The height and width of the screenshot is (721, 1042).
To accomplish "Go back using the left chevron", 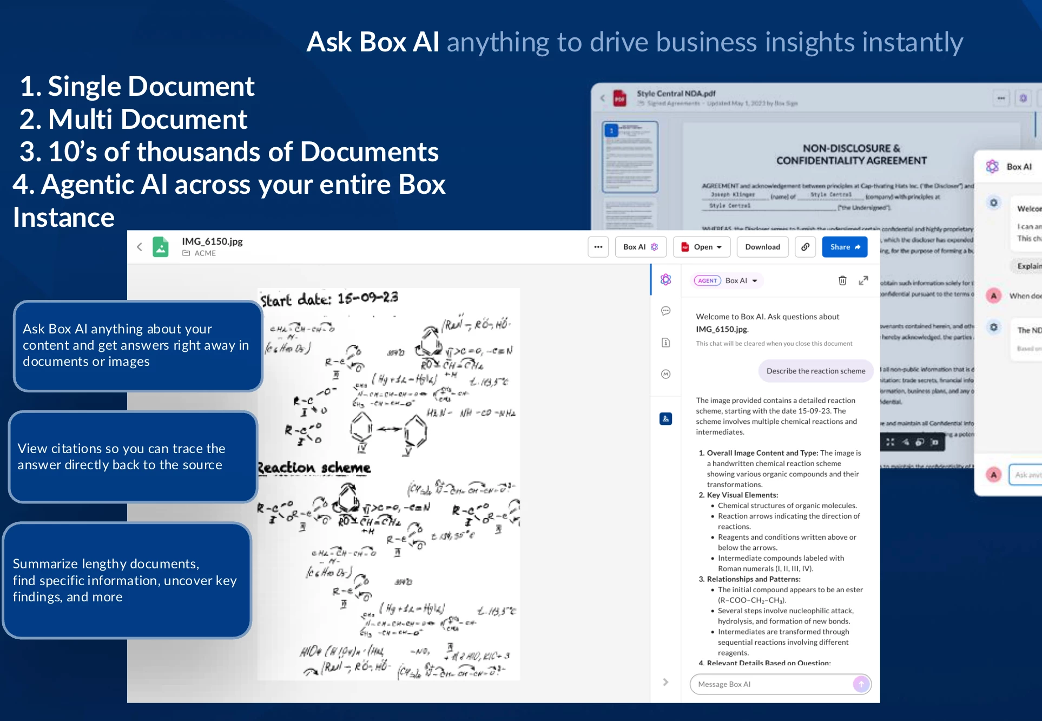I will 140,247.
